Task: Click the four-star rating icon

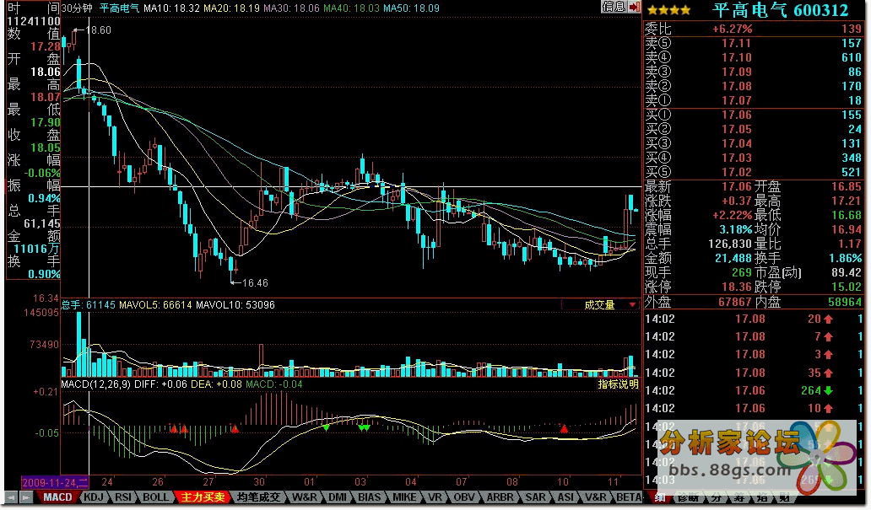Action: (x=668, y=10)
